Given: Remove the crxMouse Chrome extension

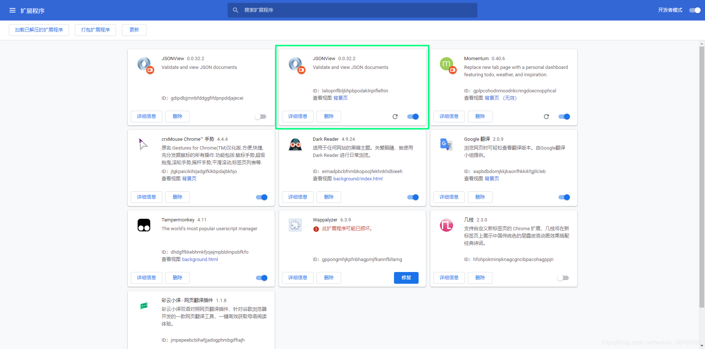Looking at the screenshot, I should click(x=177, y=197).
